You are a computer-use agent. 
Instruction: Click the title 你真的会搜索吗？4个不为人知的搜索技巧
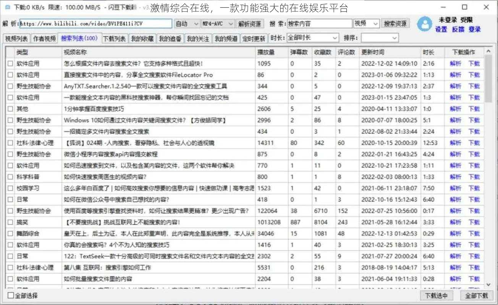116,245
